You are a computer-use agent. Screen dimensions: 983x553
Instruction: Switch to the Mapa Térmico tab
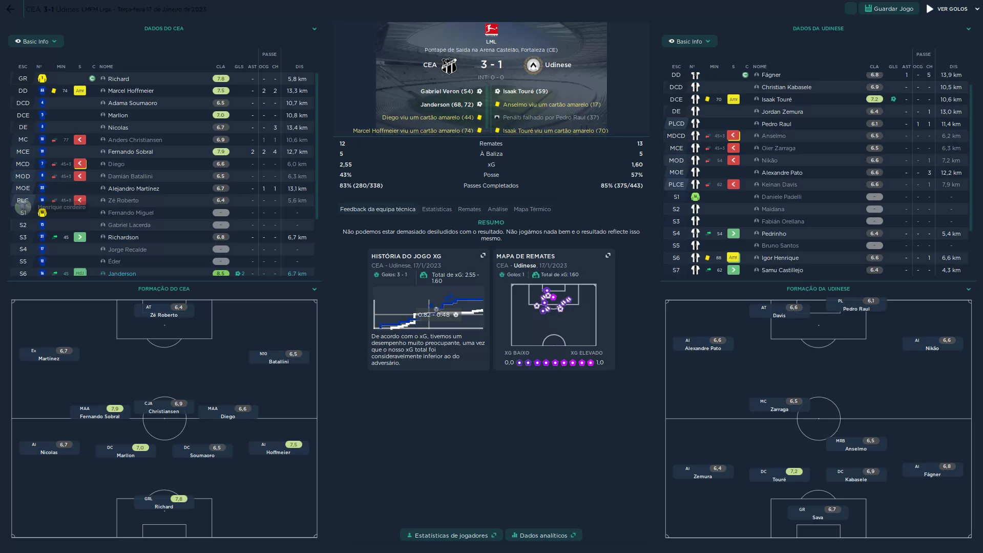click(x=532, y=209)
